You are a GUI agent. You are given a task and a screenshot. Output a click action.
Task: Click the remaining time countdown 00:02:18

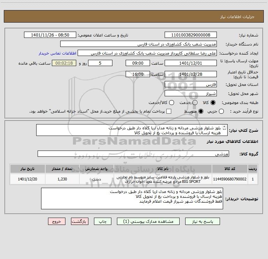point(64,63)
